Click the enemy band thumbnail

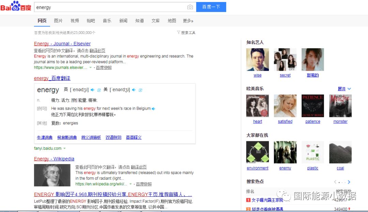(x=285, y=152)
